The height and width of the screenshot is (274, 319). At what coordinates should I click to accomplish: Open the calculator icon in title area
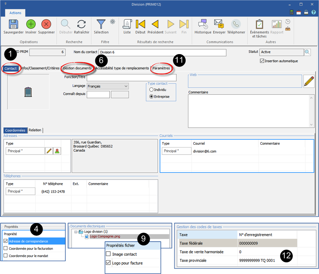coord(291,12)
